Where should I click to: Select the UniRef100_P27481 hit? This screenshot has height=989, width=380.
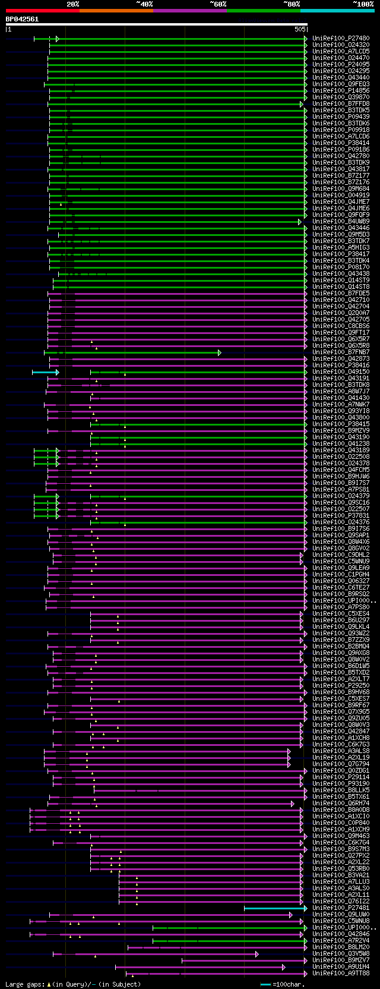pos(341,908)
